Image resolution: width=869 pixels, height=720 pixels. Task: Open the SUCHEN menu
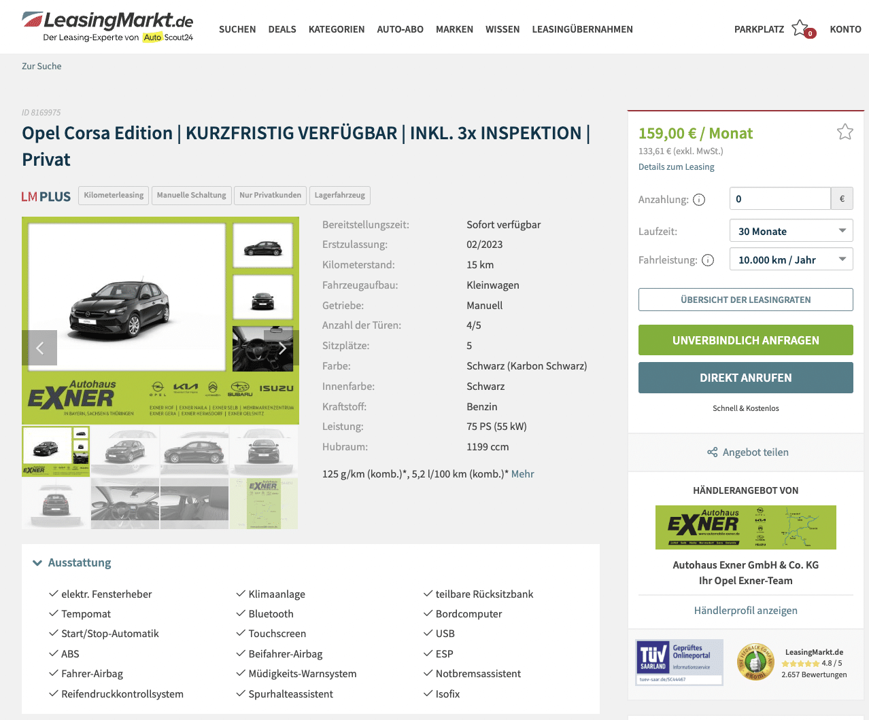click(x=237, y=29)
